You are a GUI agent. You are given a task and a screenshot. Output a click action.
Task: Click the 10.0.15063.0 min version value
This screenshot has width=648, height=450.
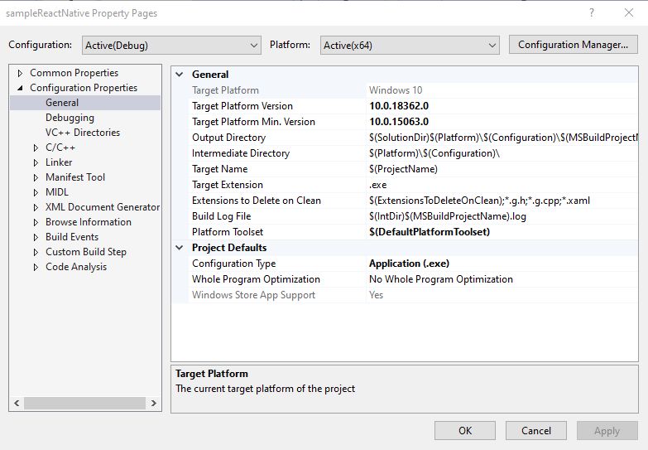(x=399, y=122)
